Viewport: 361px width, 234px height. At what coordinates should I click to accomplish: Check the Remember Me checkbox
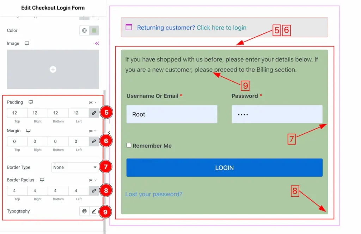(129, 145)
